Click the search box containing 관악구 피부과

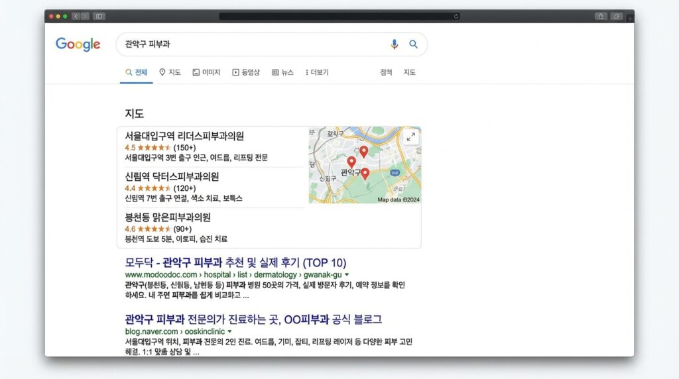(x=271, y=44)
